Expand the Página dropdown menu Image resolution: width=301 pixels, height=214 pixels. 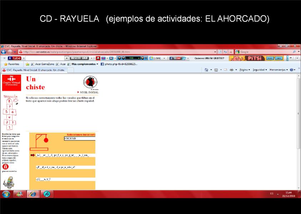[x=245, y=70]
